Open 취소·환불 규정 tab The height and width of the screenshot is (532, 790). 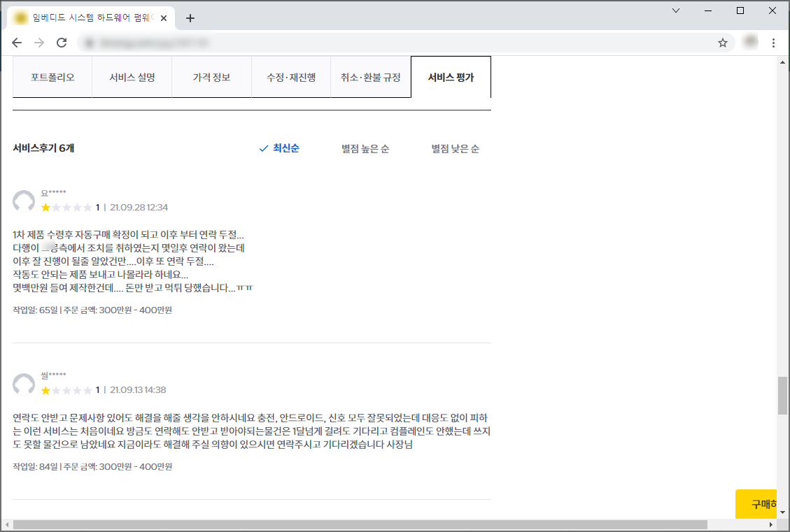[x=370, y=78]
